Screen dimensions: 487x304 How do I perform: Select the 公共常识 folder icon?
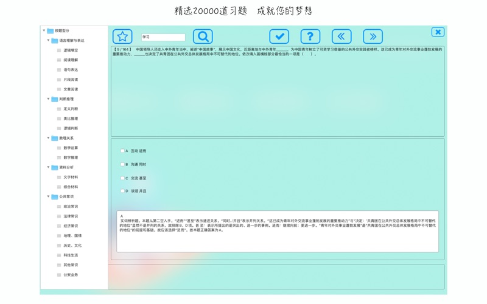click(x=55, y=196)
